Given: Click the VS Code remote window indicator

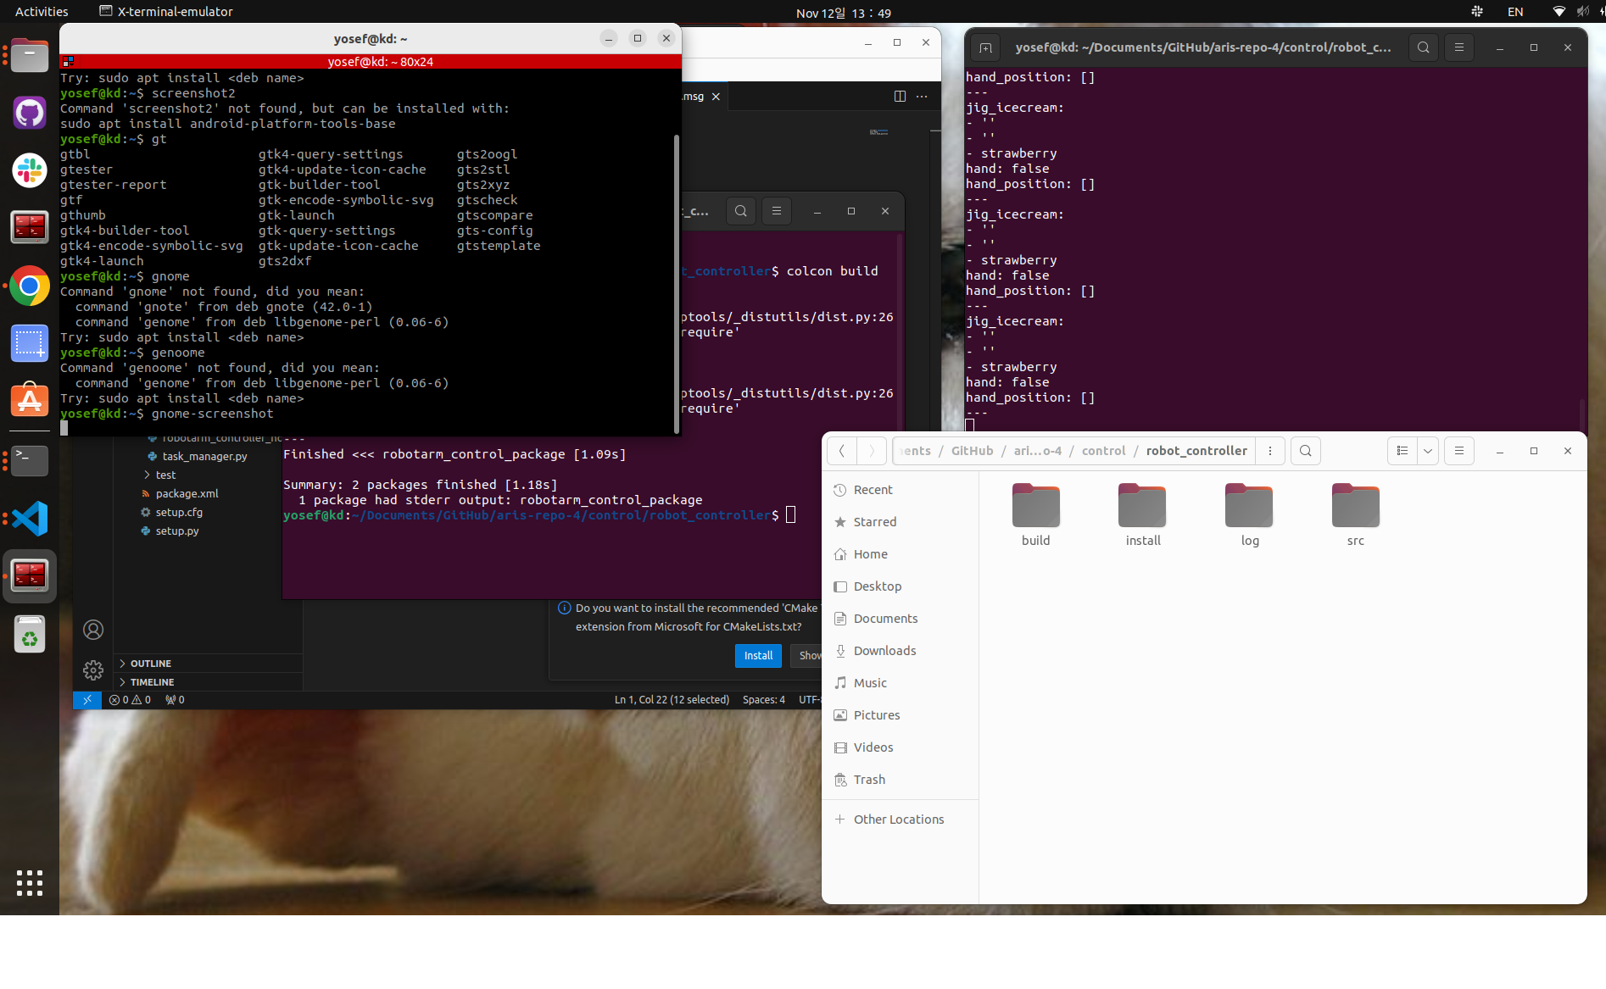Looking at the screenshot, I should (87, 700).
